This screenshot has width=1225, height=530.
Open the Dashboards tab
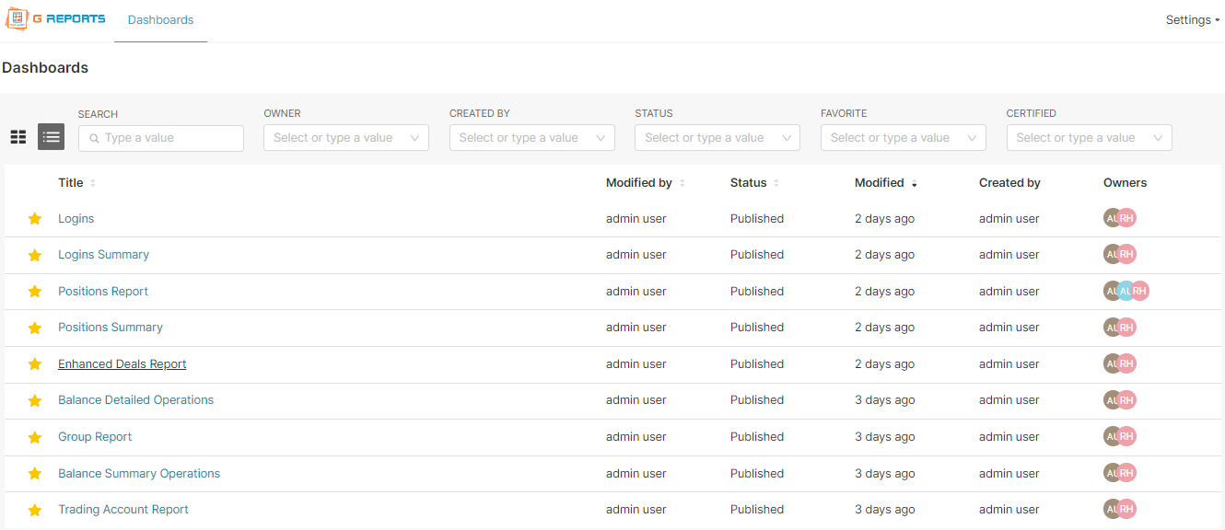tap(160, 20)
